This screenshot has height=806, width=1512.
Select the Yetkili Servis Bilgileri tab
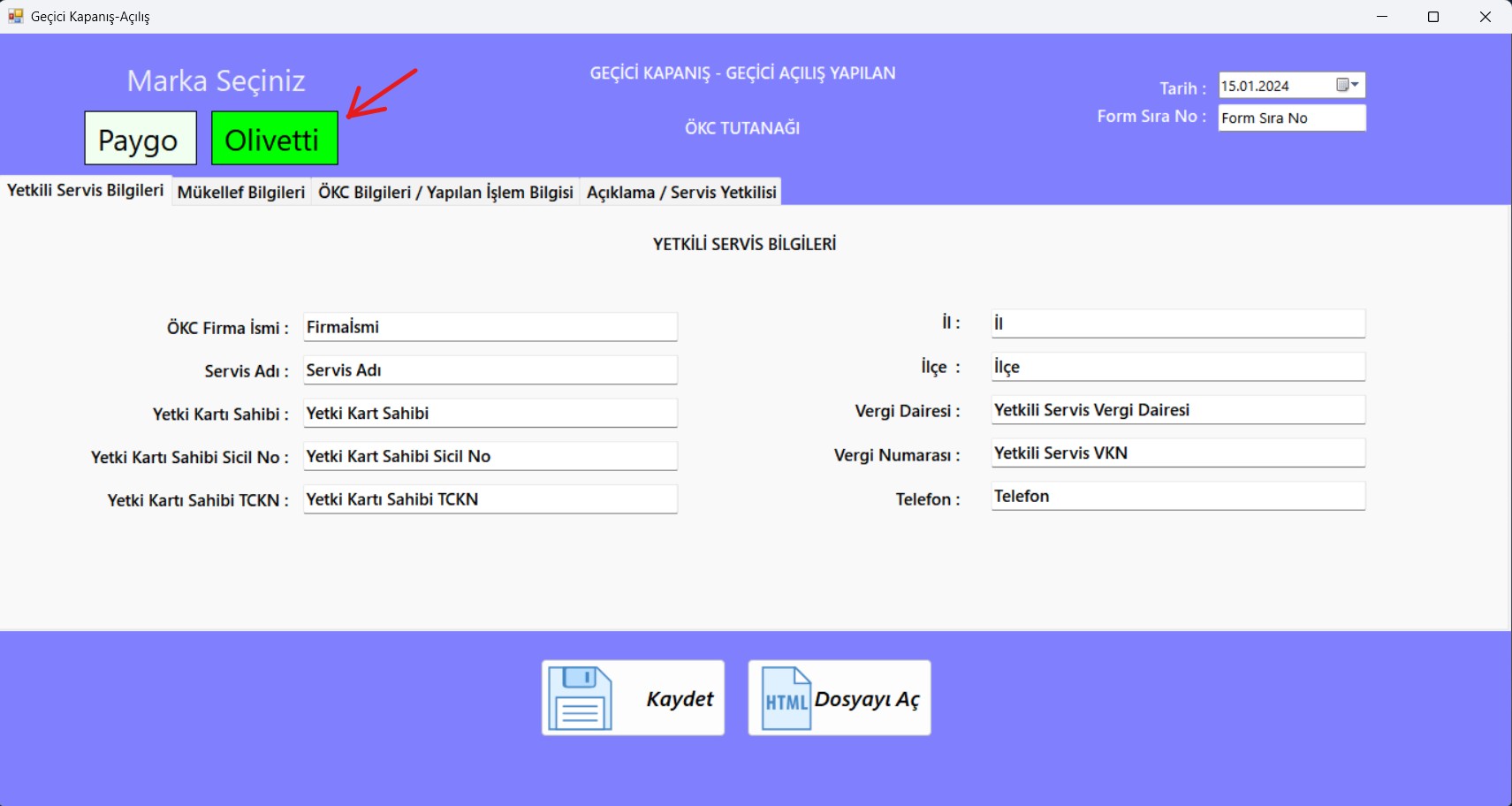[x=86, y=191]
